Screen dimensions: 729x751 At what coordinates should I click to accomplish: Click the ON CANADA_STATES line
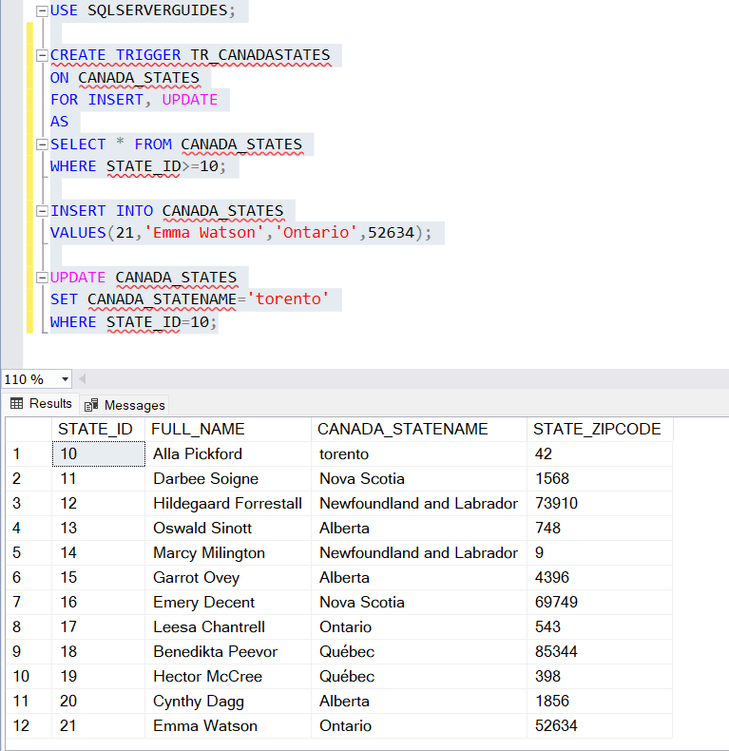click(x=125, y=78)
